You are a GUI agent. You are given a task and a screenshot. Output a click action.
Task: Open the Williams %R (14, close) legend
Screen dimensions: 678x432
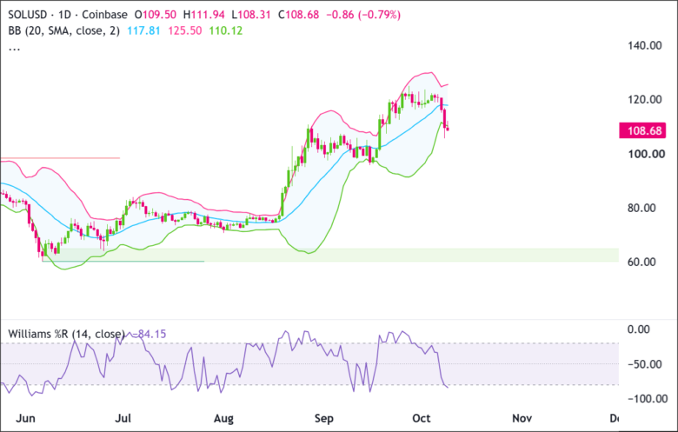pyautogui.click(x=67, y=335)
